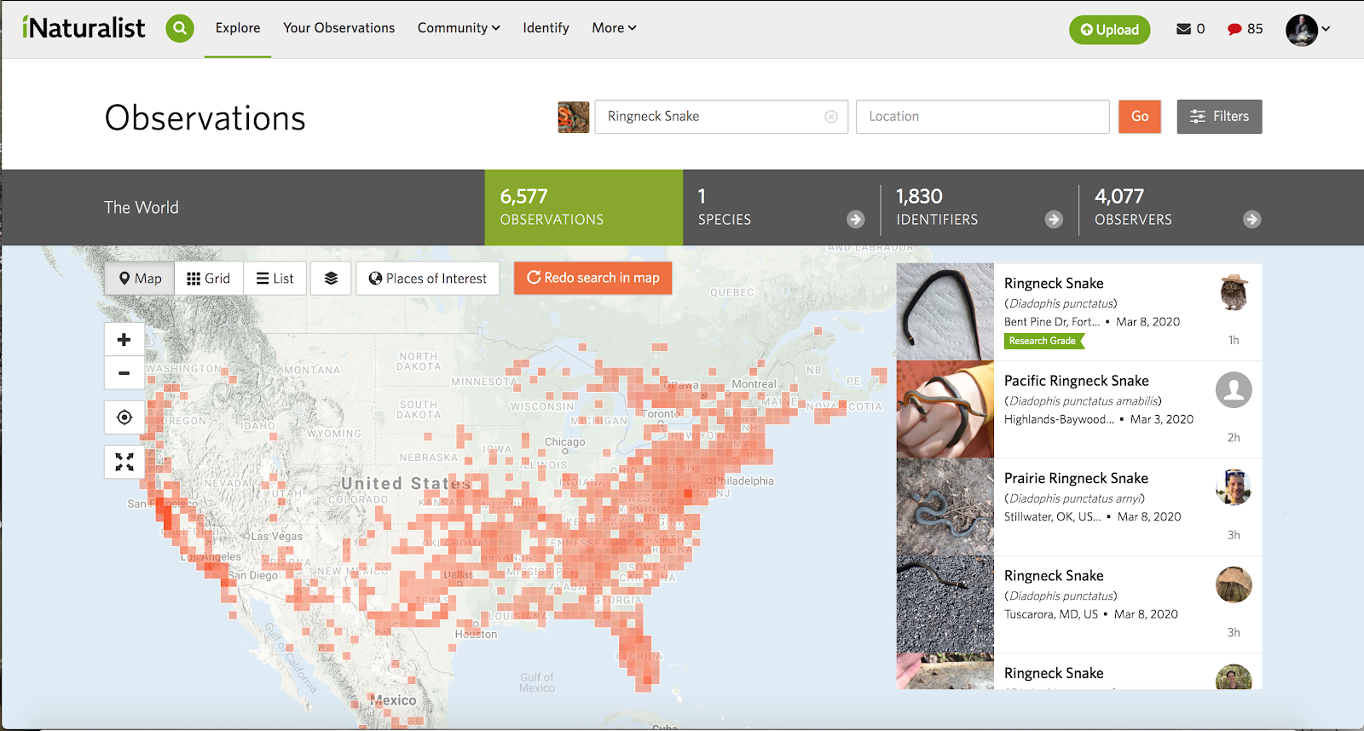Zoom in on the map
Image resolution: width=1364 pixels, height=731 pixels.
[124, 339]
